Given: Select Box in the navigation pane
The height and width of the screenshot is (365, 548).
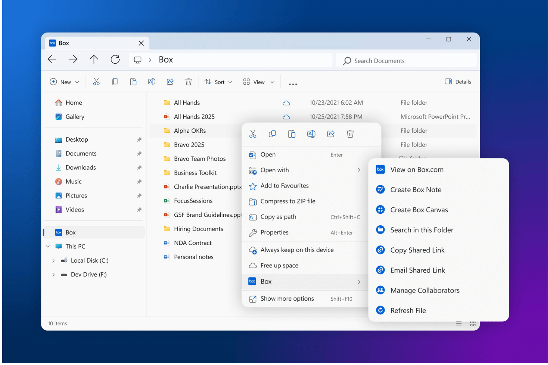Looking at the screenshot, I should click(94, 232).
